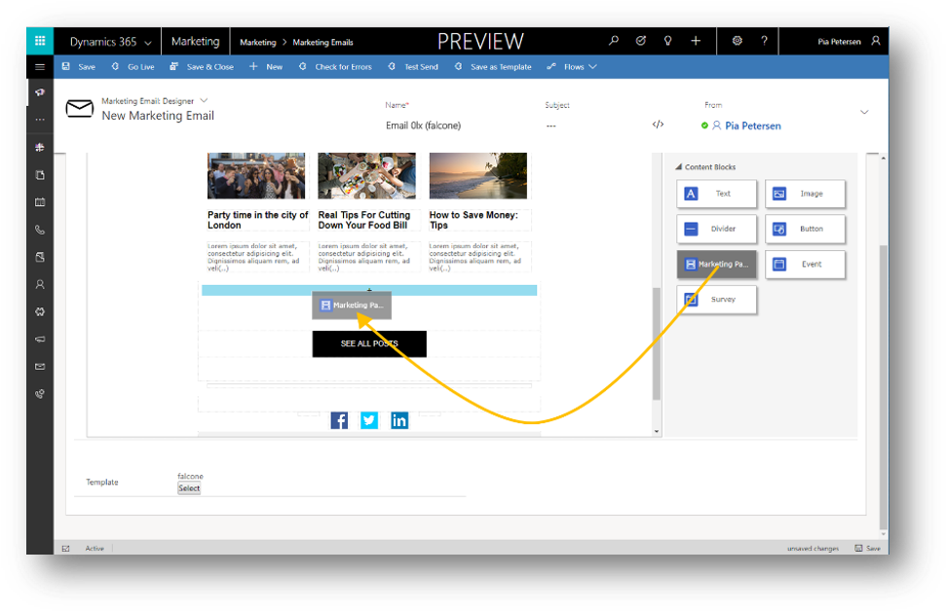Open the sidebar phone icon
The image size is (946, 611).
(40, 230)
